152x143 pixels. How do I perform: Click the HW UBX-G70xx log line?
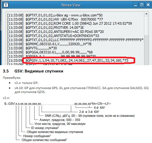[55, 19]
